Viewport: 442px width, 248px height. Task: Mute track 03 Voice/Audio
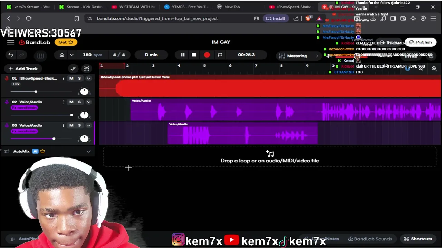coord(71,125)
